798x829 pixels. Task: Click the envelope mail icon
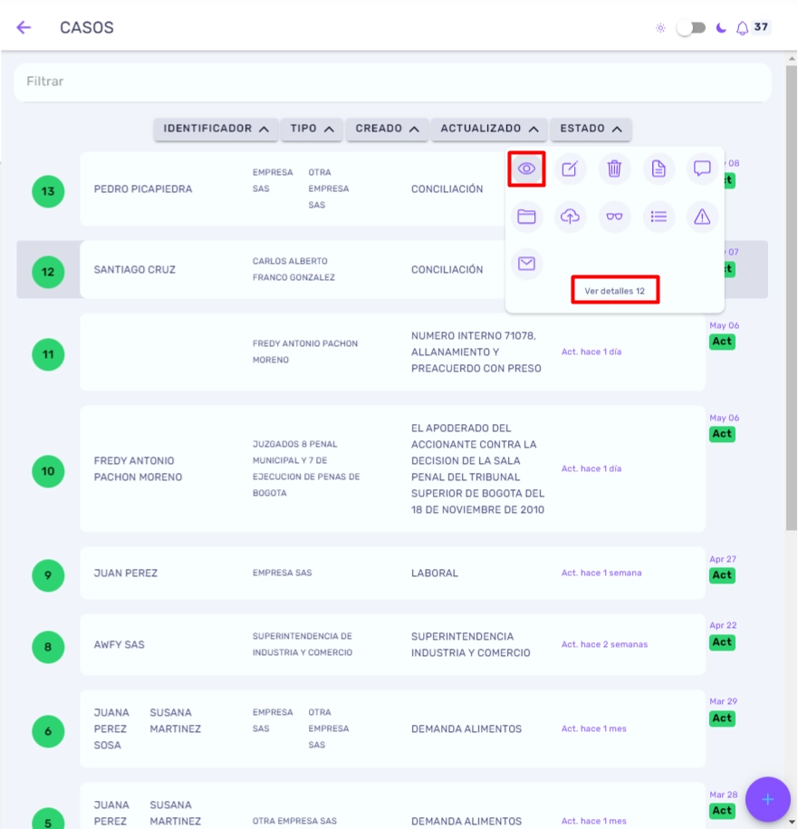coord(526,264)
